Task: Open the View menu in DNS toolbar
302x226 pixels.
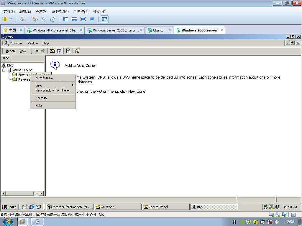Action: pos(23,51)
